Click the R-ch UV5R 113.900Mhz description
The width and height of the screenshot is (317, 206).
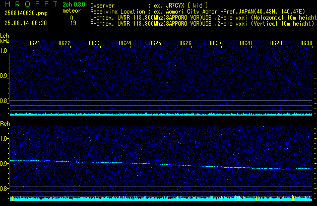tap(202, 24)
